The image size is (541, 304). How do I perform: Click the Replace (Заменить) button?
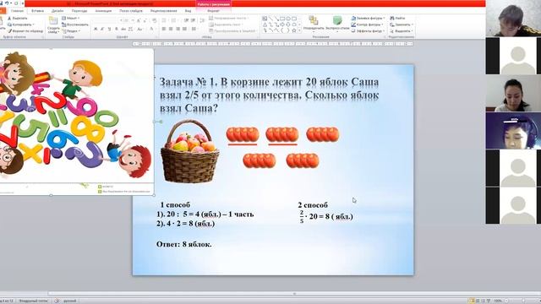pyautogui.click(x=402, y=24)
